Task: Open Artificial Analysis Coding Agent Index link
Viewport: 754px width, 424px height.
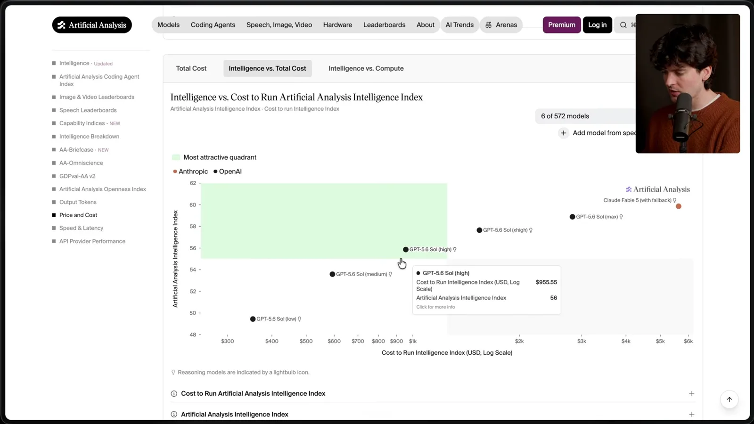Action: [x=99, y=80]
